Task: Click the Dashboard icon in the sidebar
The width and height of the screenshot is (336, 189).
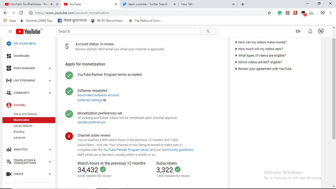Action: [9, 56]
